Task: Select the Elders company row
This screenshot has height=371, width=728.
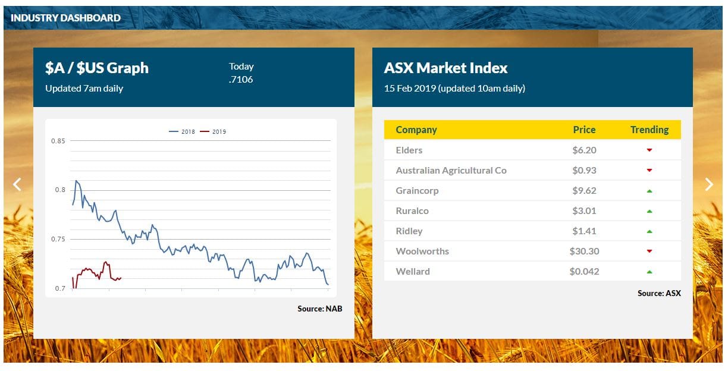Action: (x=532, y=150)
